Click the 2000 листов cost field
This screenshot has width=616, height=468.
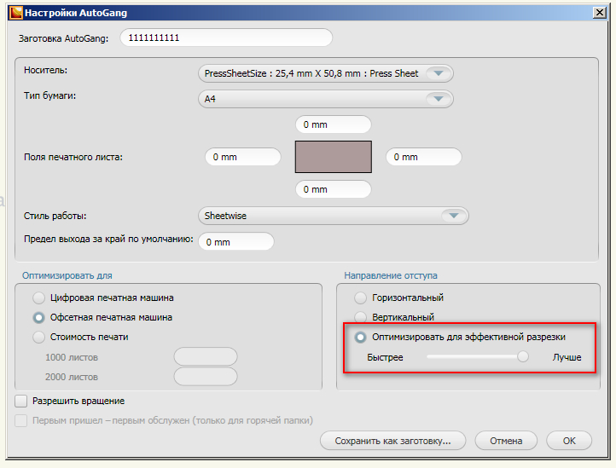click(x=206, y=377)
